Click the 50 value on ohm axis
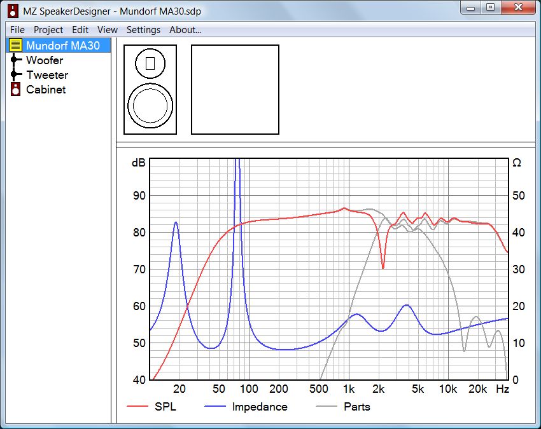 519,195
